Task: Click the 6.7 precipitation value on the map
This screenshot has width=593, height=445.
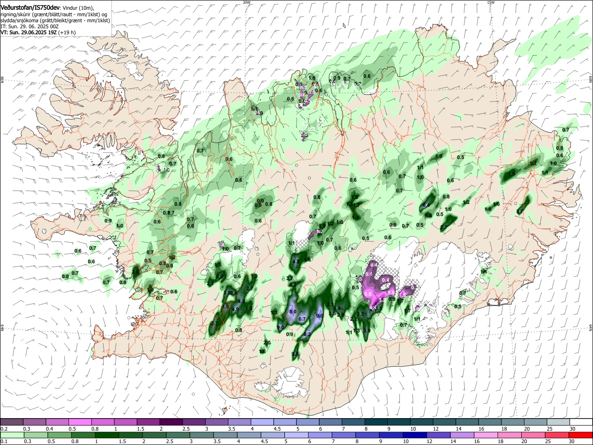Action: pyautogui.click(x=302, y=319)
